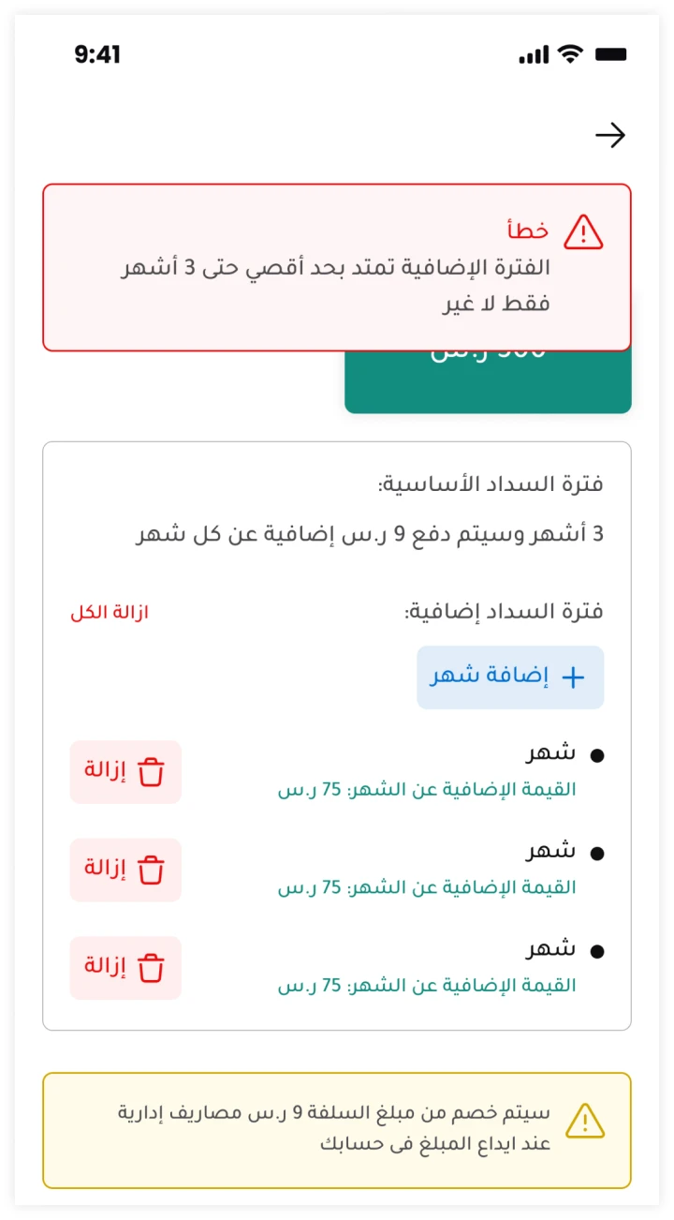The width and height of the screenshot is (674, 1220).
Task: Tap the trash icon for the third month
Action: 151,967
